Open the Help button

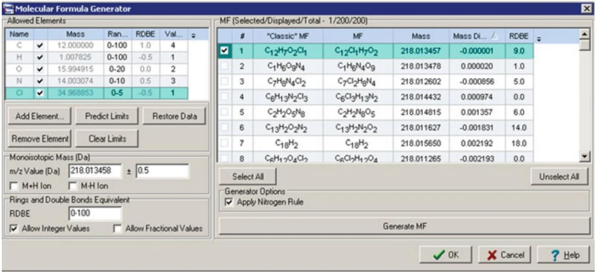tap(563, 255)
